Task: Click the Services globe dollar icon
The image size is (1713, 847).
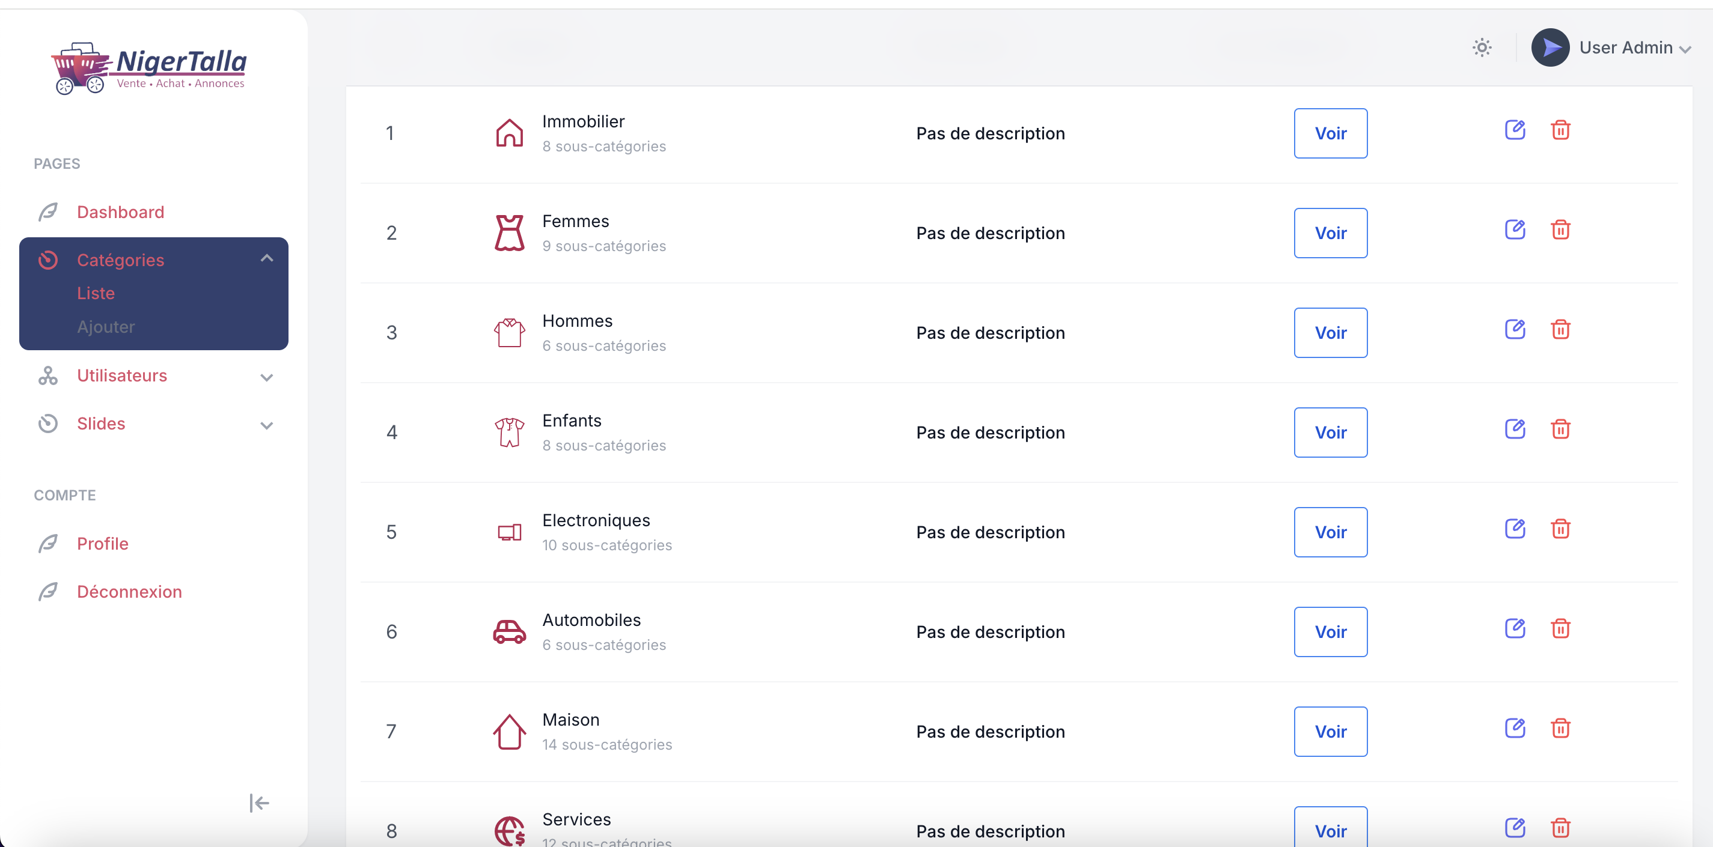Action: pyautogui.click(x=509, y=831)
